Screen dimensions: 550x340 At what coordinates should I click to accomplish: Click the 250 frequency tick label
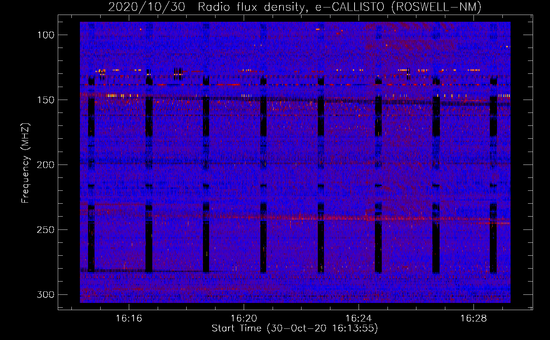pyautogui.click(x=45, y=230)
